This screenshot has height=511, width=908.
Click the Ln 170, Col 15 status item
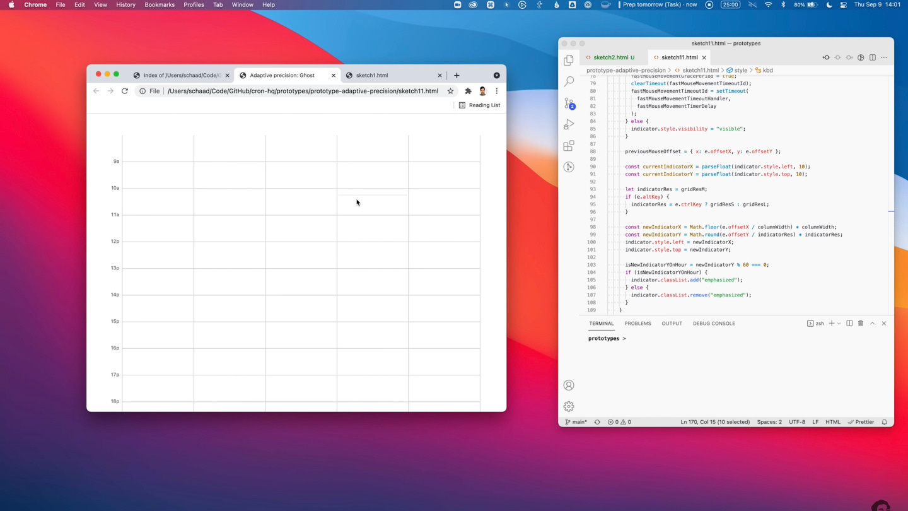pos(715,422)
